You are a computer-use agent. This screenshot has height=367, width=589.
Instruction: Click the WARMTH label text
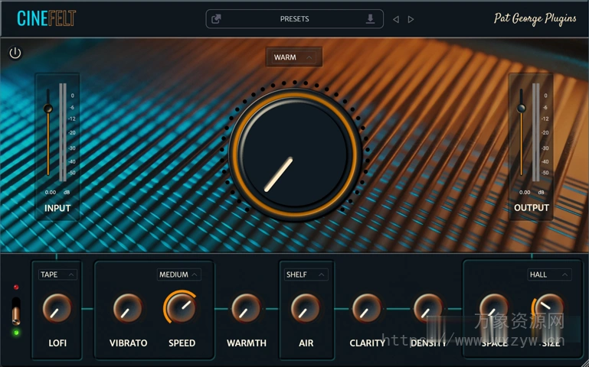[x=247, y=343]
